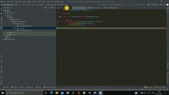Open the Terminal tool window
This screenshot has height=95, width=169.
click(x=14, y=87)
